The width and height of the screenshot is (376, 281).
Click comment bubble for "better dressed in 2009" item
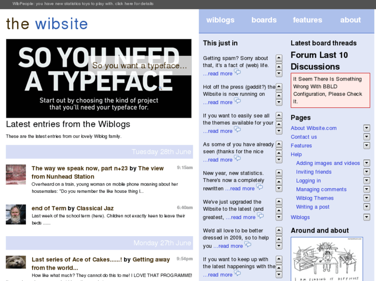click(248, 244)
